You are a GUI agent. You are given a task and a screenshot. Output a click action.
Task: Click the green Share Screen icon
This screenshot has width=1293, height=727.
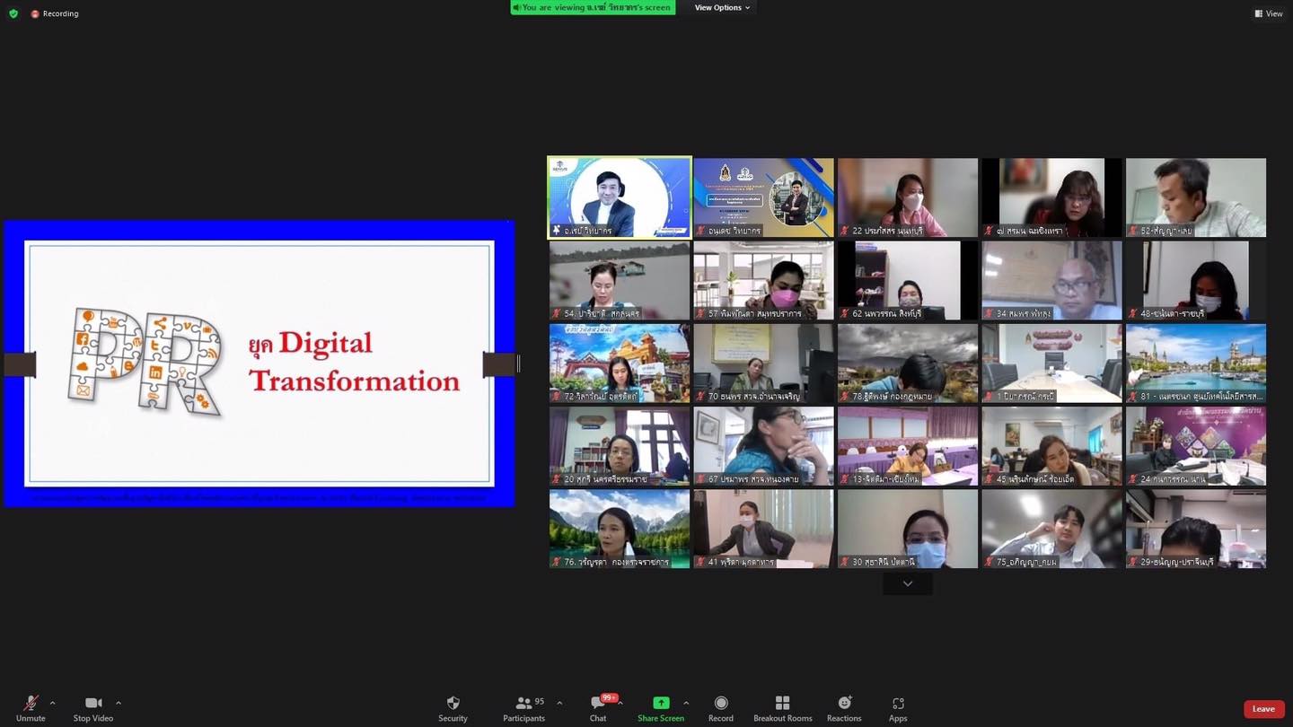661,703
